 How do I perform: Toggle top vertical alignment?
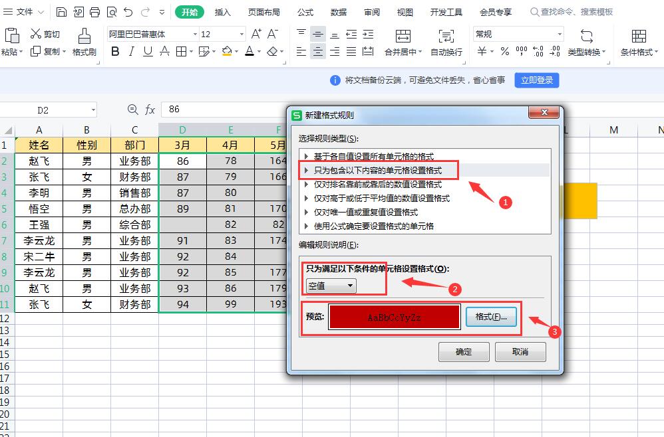pos(301,35)
